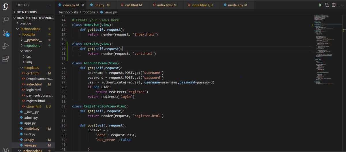Viewport: 346px width, 152px height.
Task: Expand the css folder
Action: pyautogui.click(x=33, y=56)
